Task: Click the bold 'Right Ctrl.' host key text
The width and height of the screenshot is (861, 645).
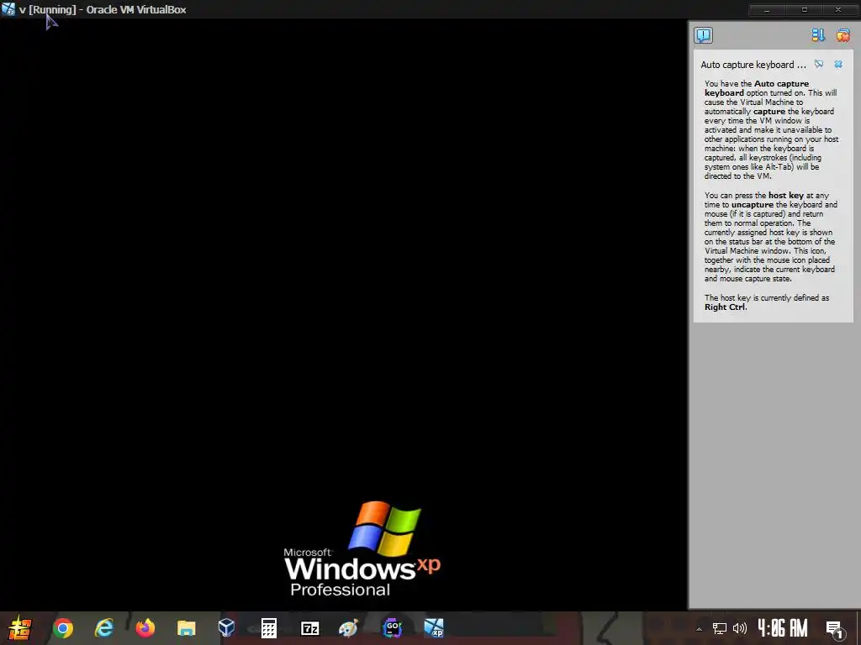Action: click(x=726, y=307)
